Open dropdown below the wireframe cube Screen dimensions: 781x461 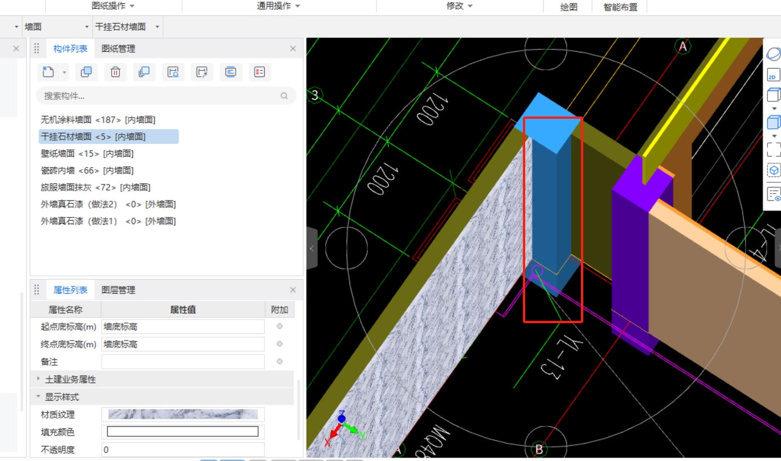point(774,108)
